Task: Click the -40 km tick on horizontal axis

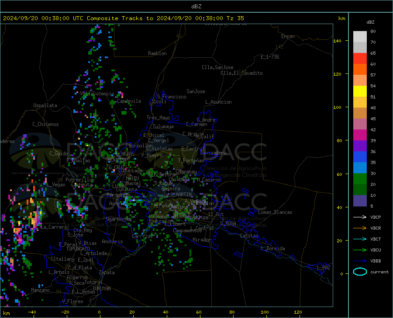Action: 32,312
